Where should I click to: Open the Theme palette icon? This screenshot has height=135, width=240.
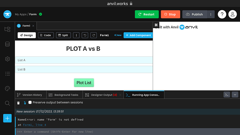pos(7,88)
